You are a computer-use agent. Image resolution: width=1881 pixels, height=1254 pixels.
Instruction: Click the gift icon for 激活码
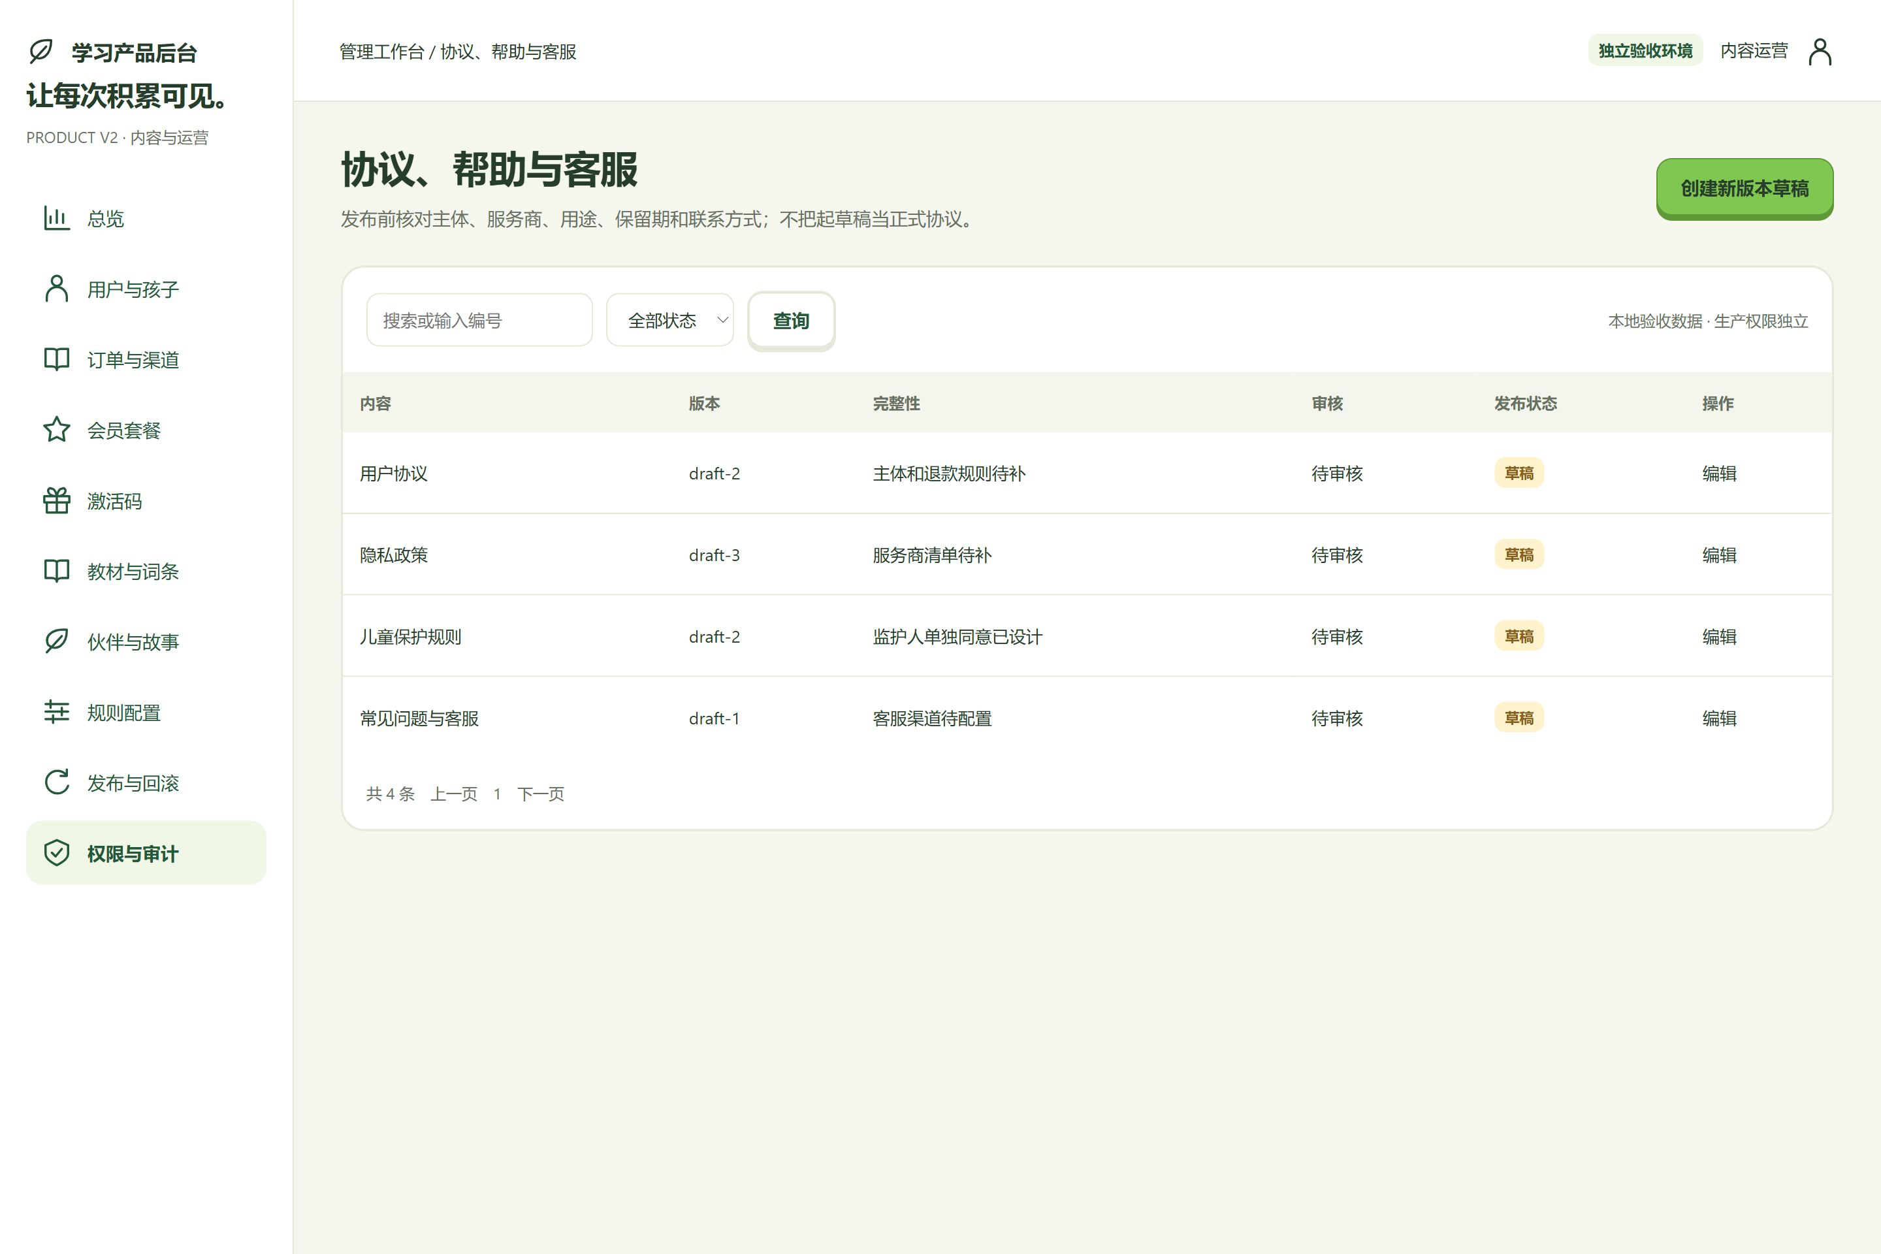pos(57,501)
